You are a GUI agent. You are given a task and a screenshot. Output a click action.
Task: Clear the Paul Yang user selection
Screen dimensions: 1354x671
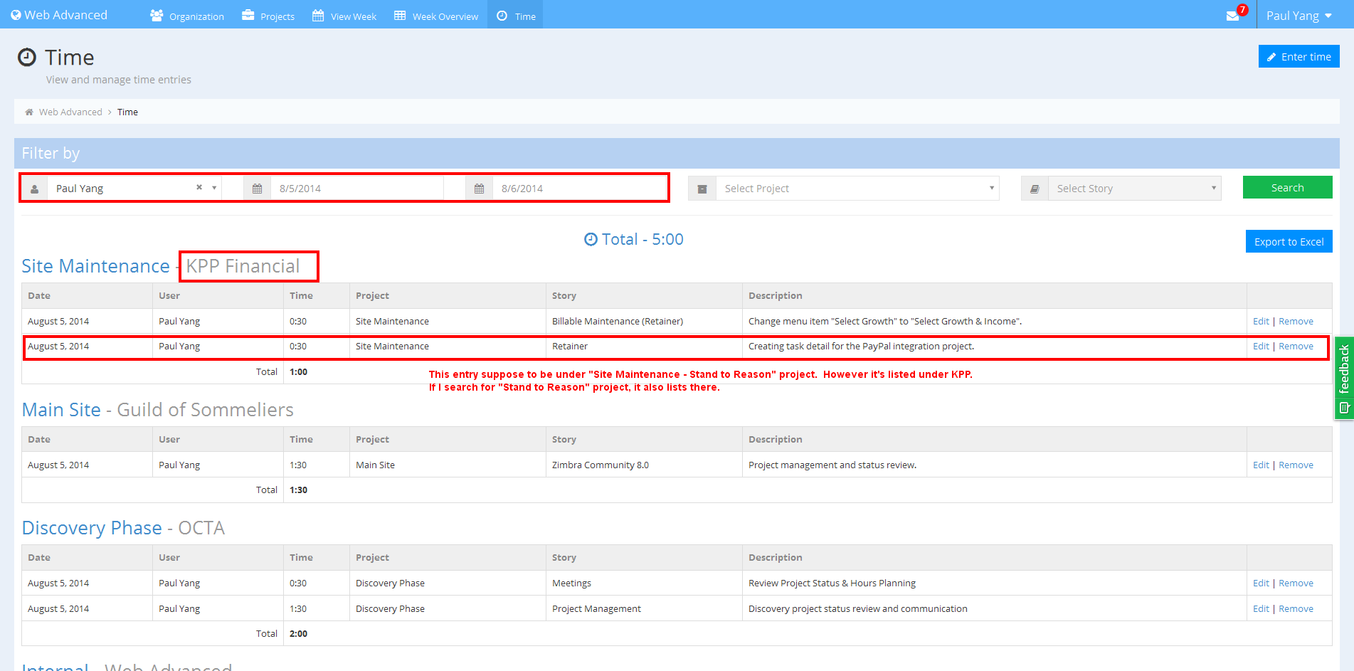tap(199, 187)
